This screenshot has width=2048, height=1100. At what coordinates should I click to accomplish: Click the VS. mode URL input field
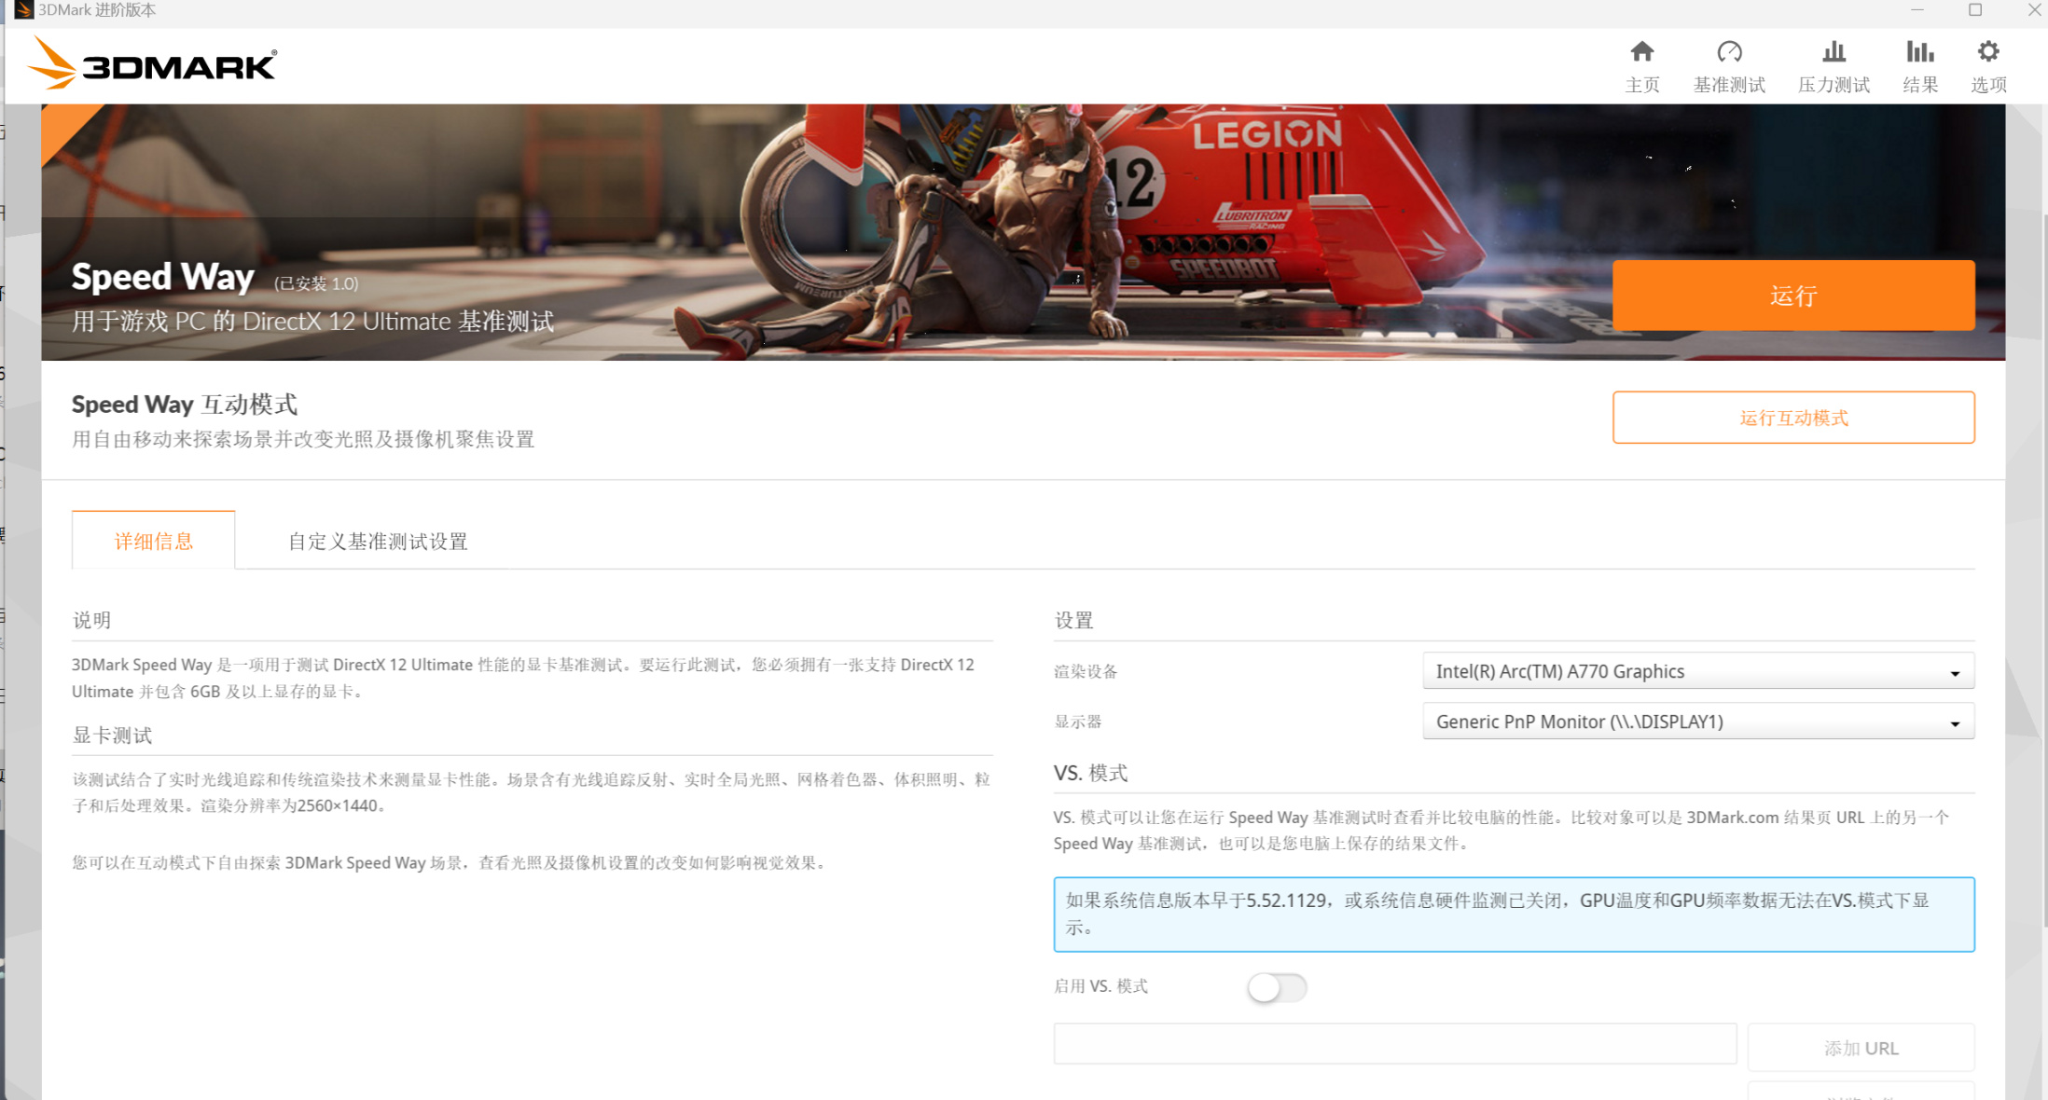coord(1394,1044)
